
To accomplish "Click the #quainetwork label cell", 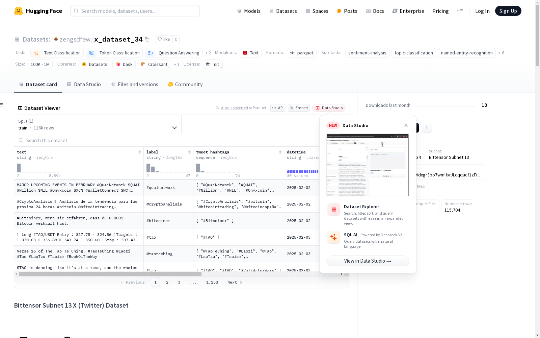I will click(168, 188).
